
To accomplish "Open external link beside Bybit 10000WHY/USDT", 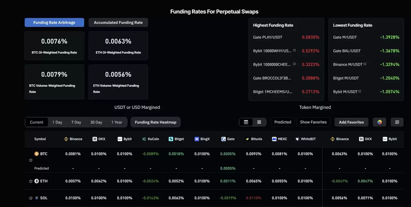I will 294,50.
